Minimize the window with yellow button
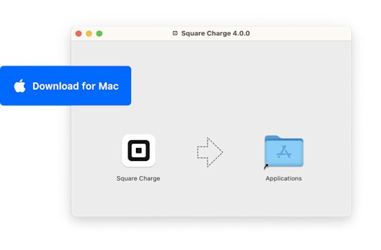This screenshot has width=381, height=250. (x=89, y=34)
